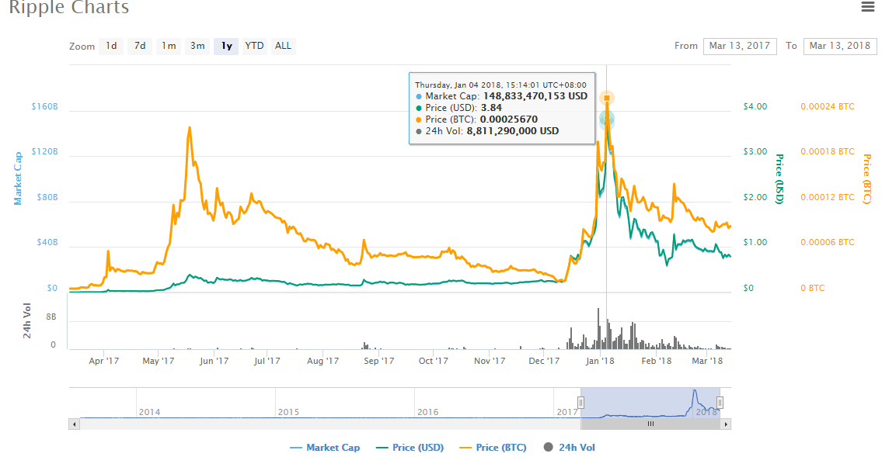Screen dimensions: 882x457
Task: Click the Ripple Charts heading
Action: [x=68, y=8]
